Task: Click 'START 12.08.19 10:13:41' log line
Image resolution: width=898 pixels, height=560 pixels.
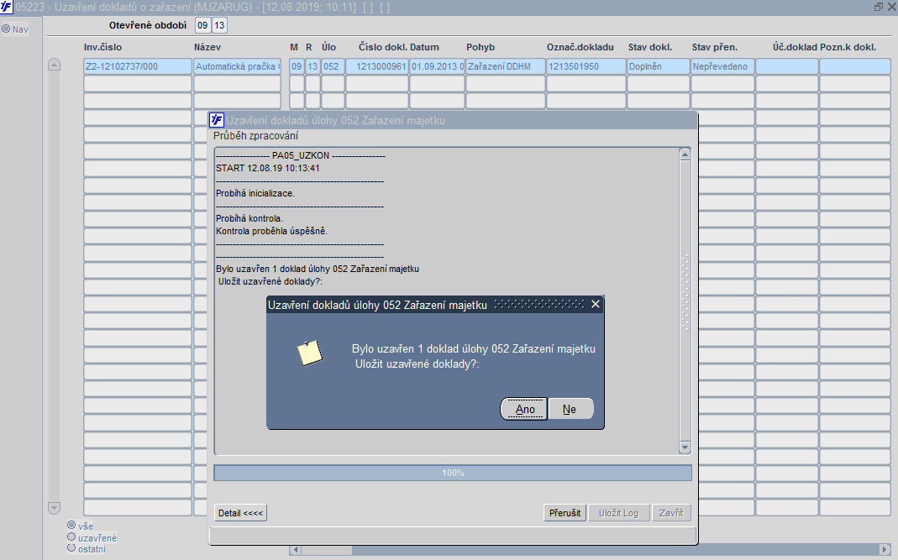Action: 268,169
